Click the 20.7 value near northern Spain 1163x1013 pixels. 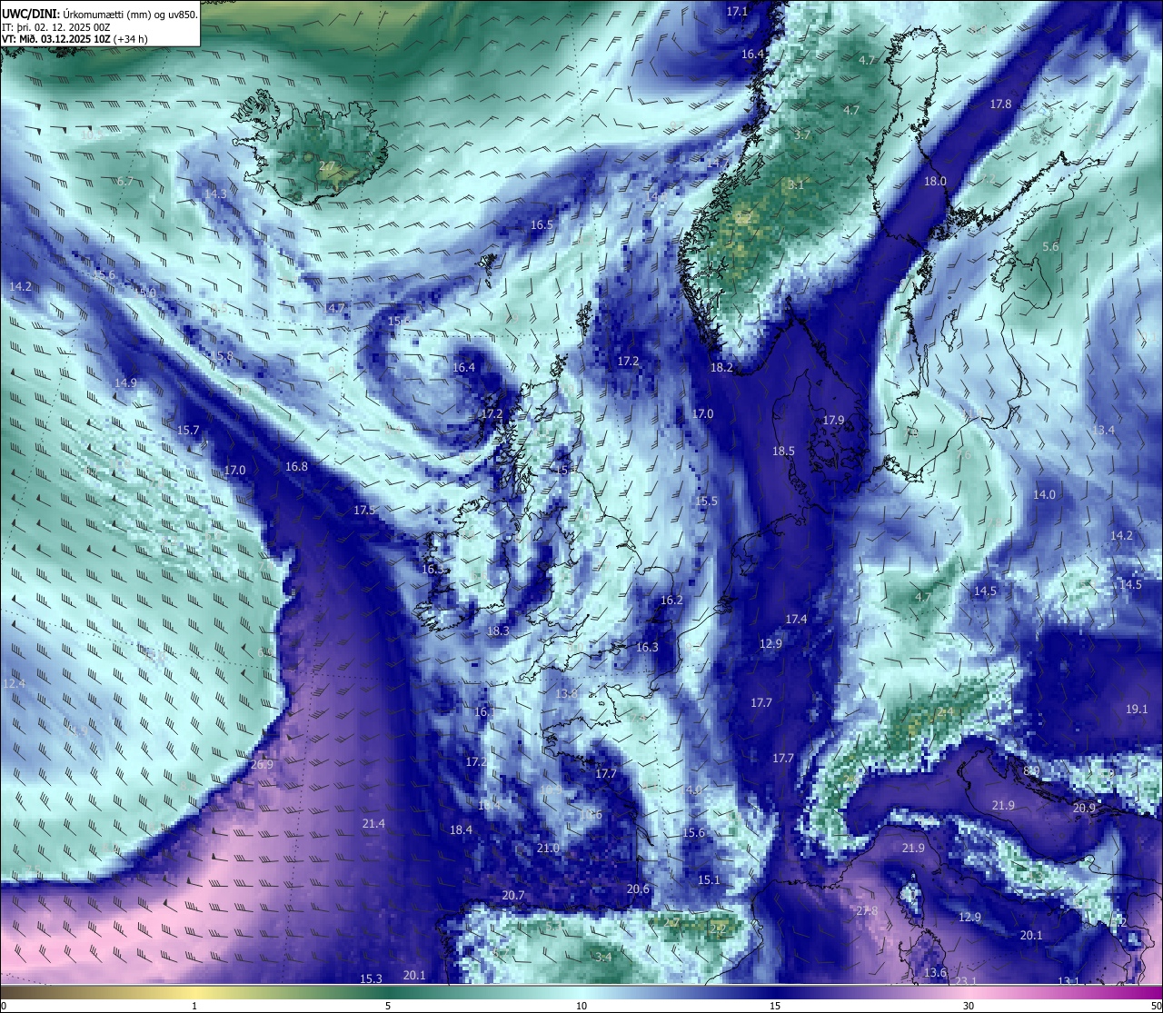tap(513, 896)
